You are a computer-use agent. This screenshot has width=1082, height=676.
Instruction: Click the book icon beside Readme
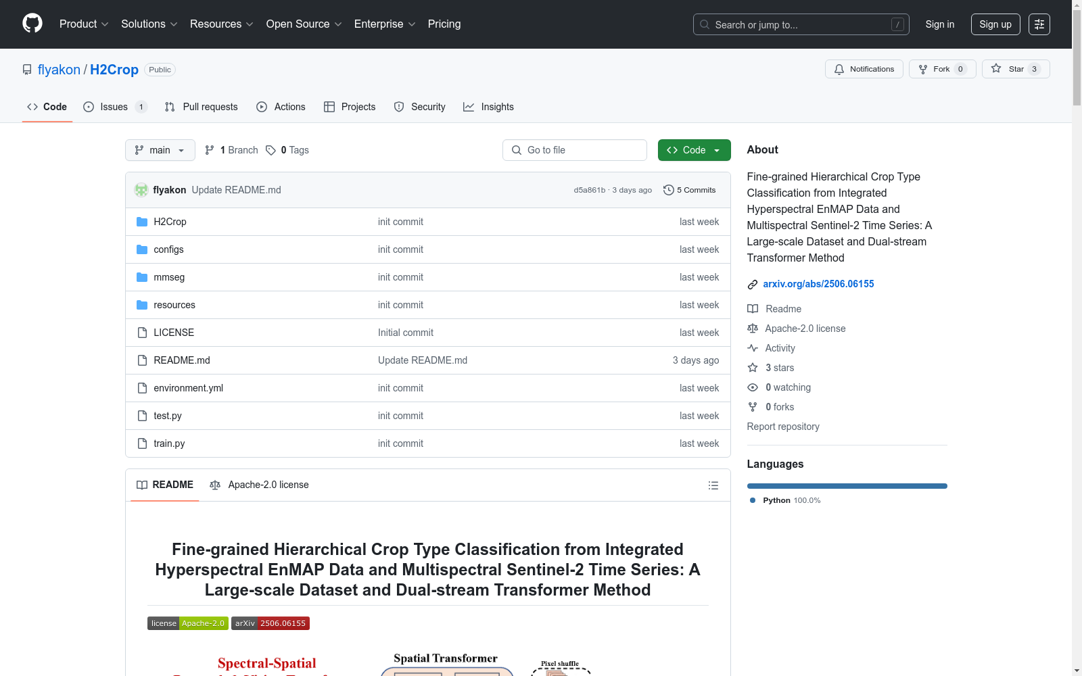click(753, 309)
